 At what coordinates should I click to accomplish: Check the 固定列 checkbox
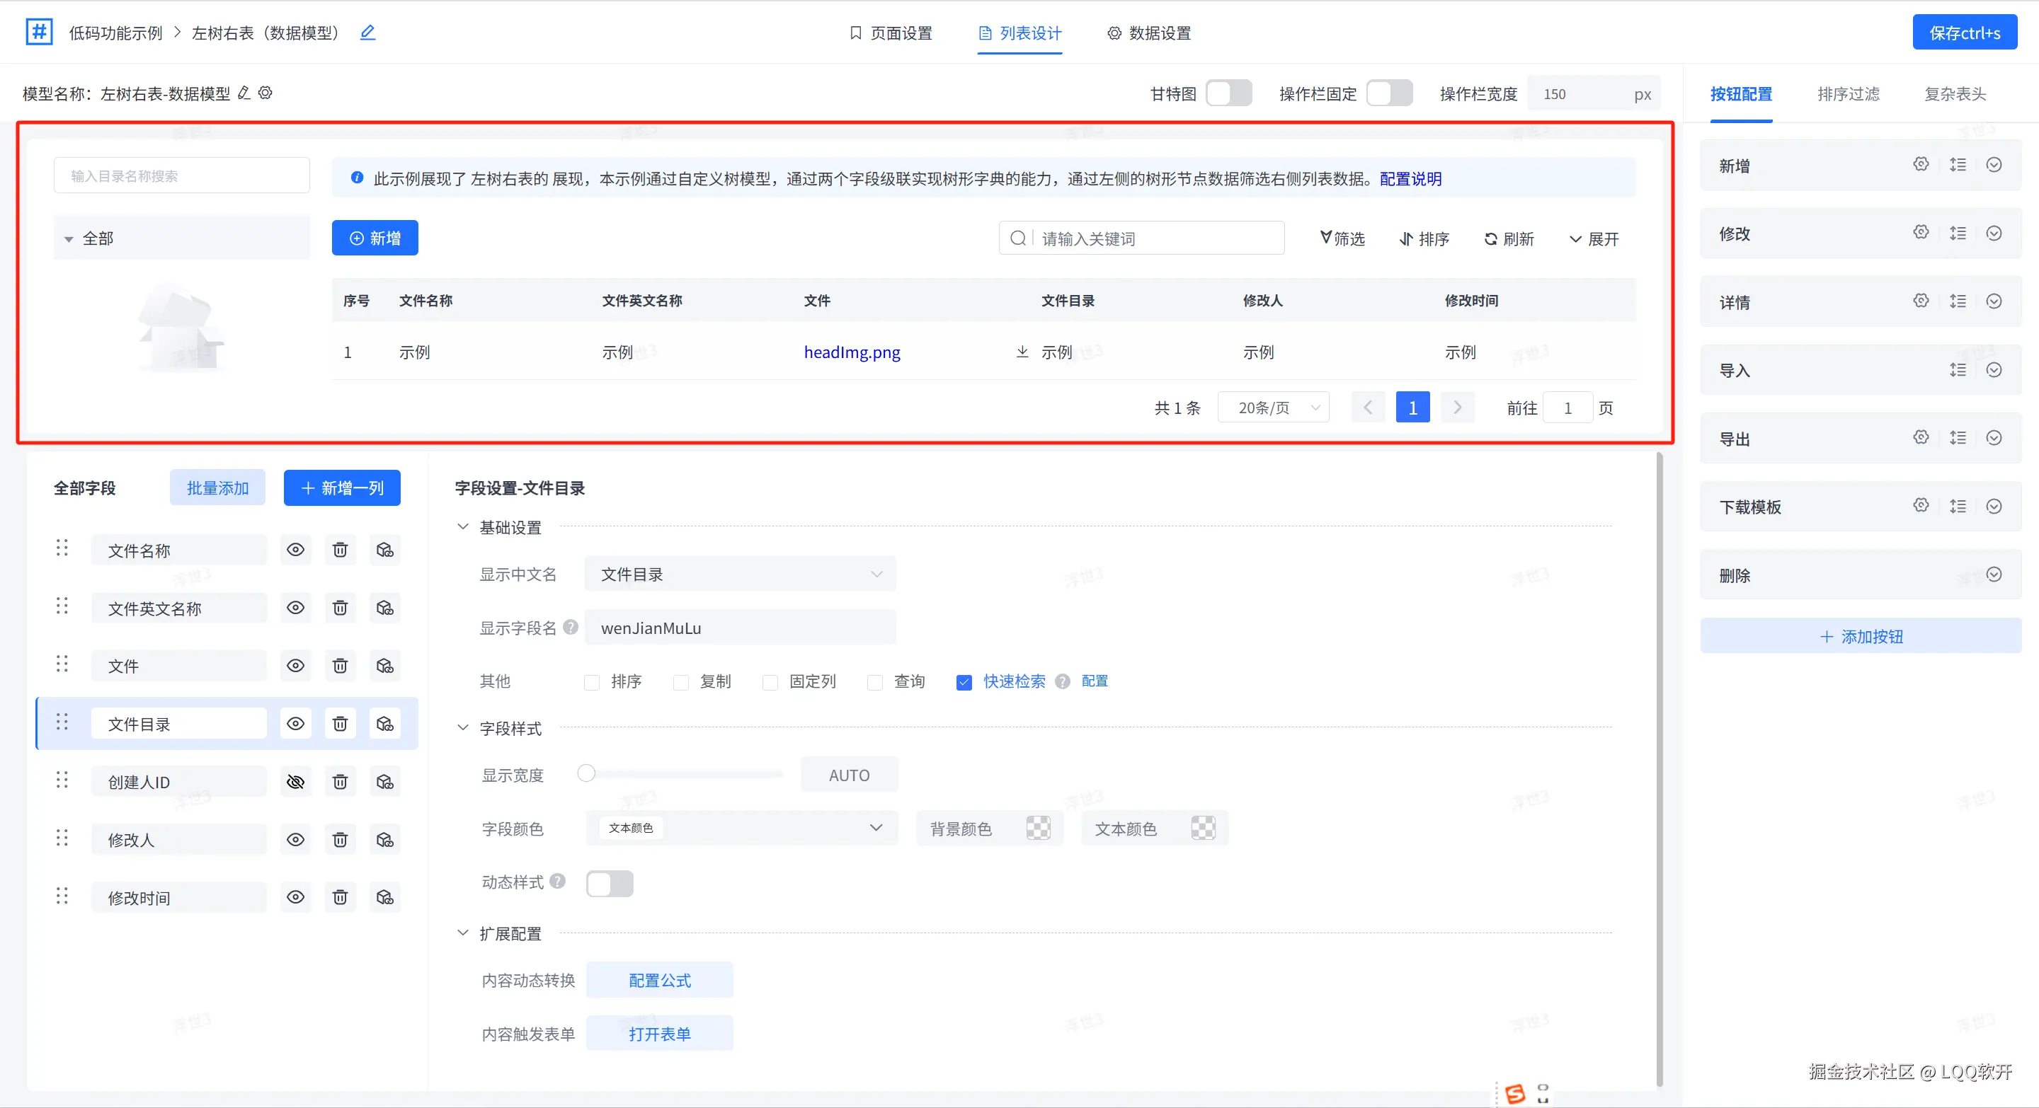point(770,683)
